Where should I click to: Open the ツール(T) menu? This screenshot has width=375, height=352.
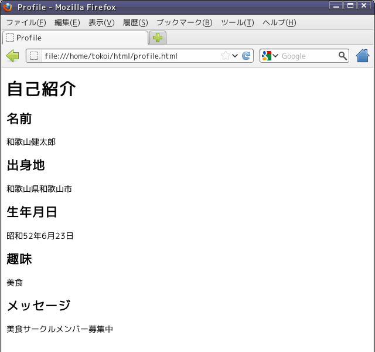(x=237, y=22)
